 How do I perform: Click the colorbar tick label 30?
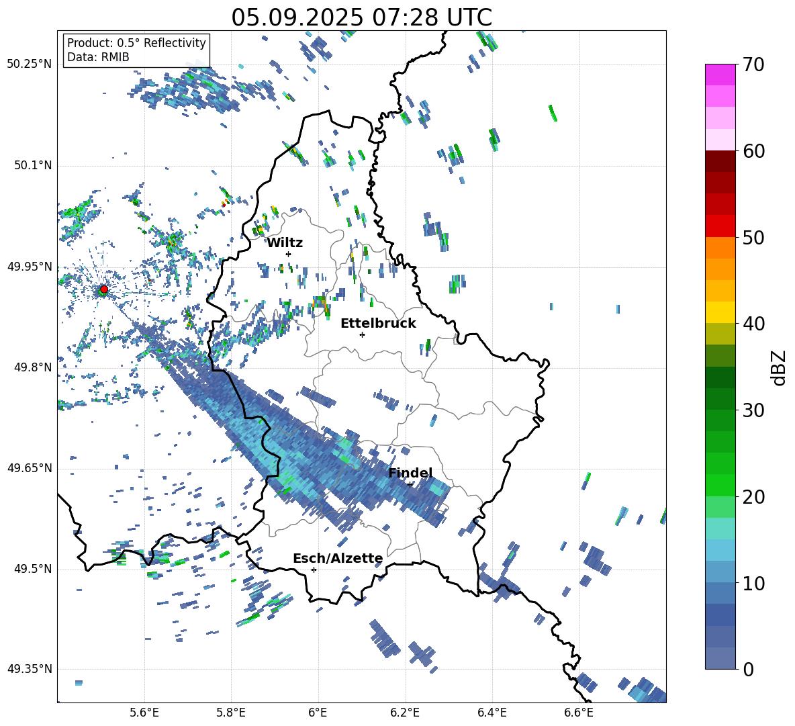click(x=753, y=410)
